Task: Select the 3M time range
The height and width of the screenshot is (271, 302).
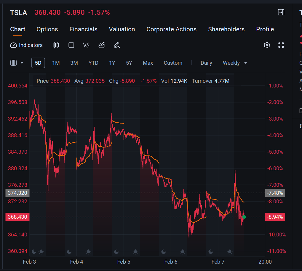Action: click(74, 63)
